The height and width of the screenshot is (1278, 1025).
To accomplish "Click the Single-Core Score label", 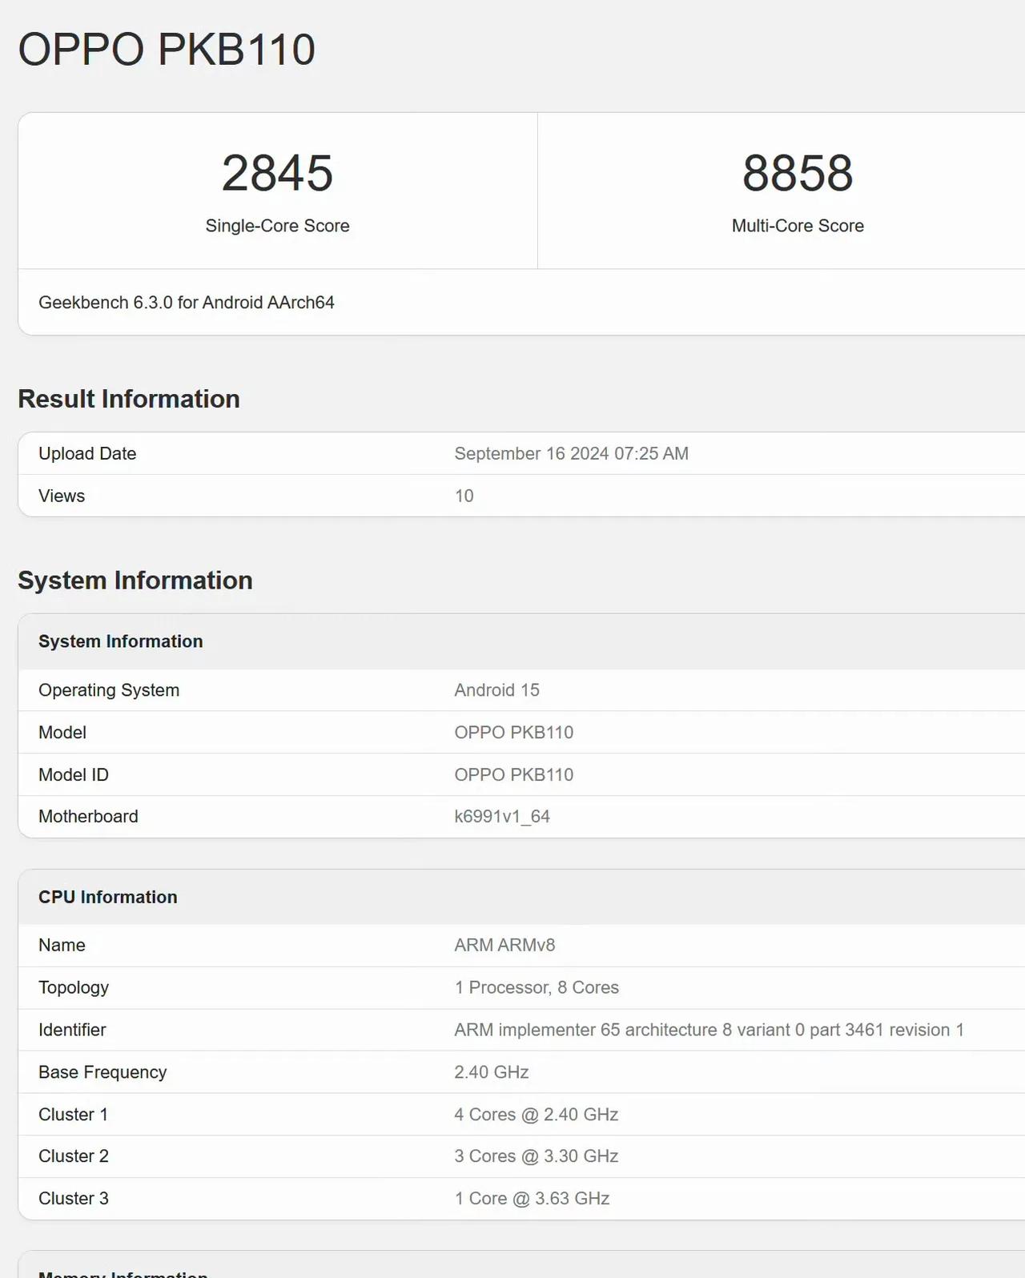I will click(277, 226).
